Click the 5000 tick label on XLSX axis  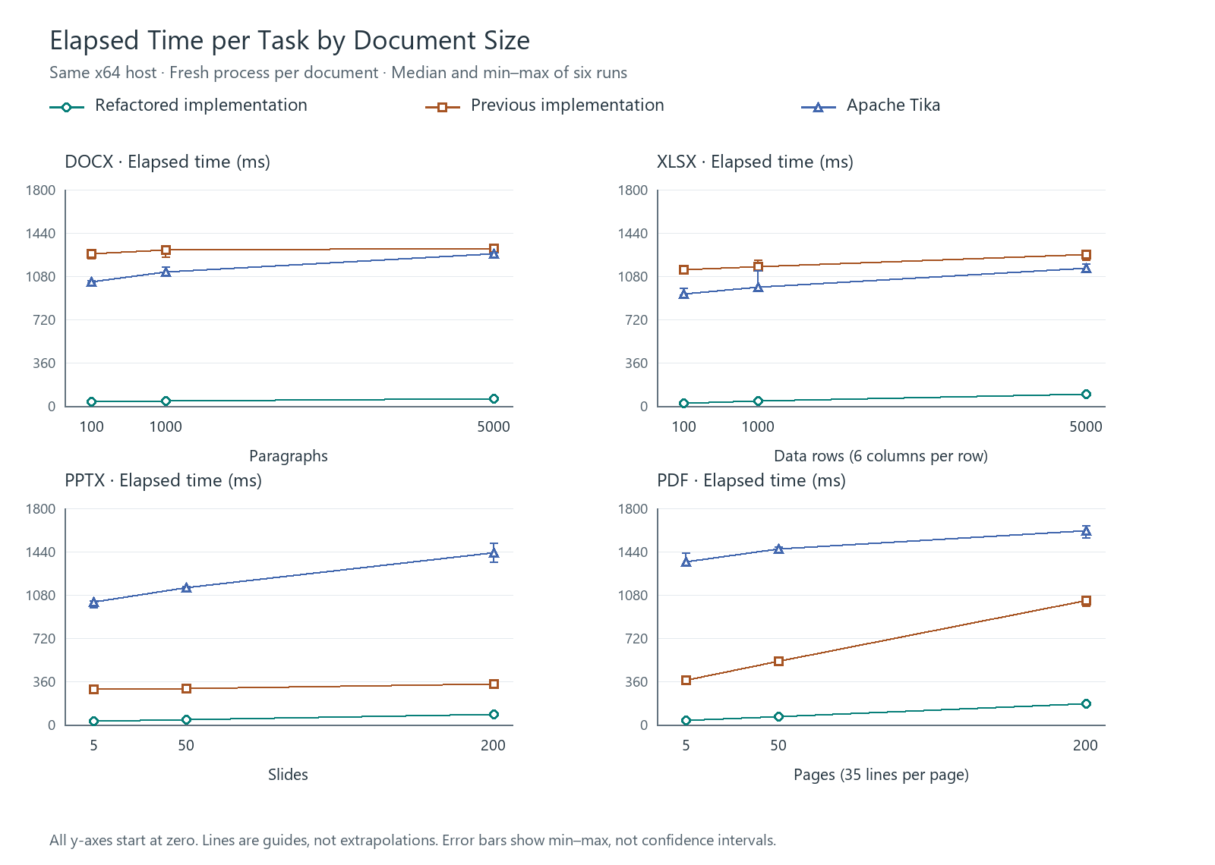click(1086, 426)
